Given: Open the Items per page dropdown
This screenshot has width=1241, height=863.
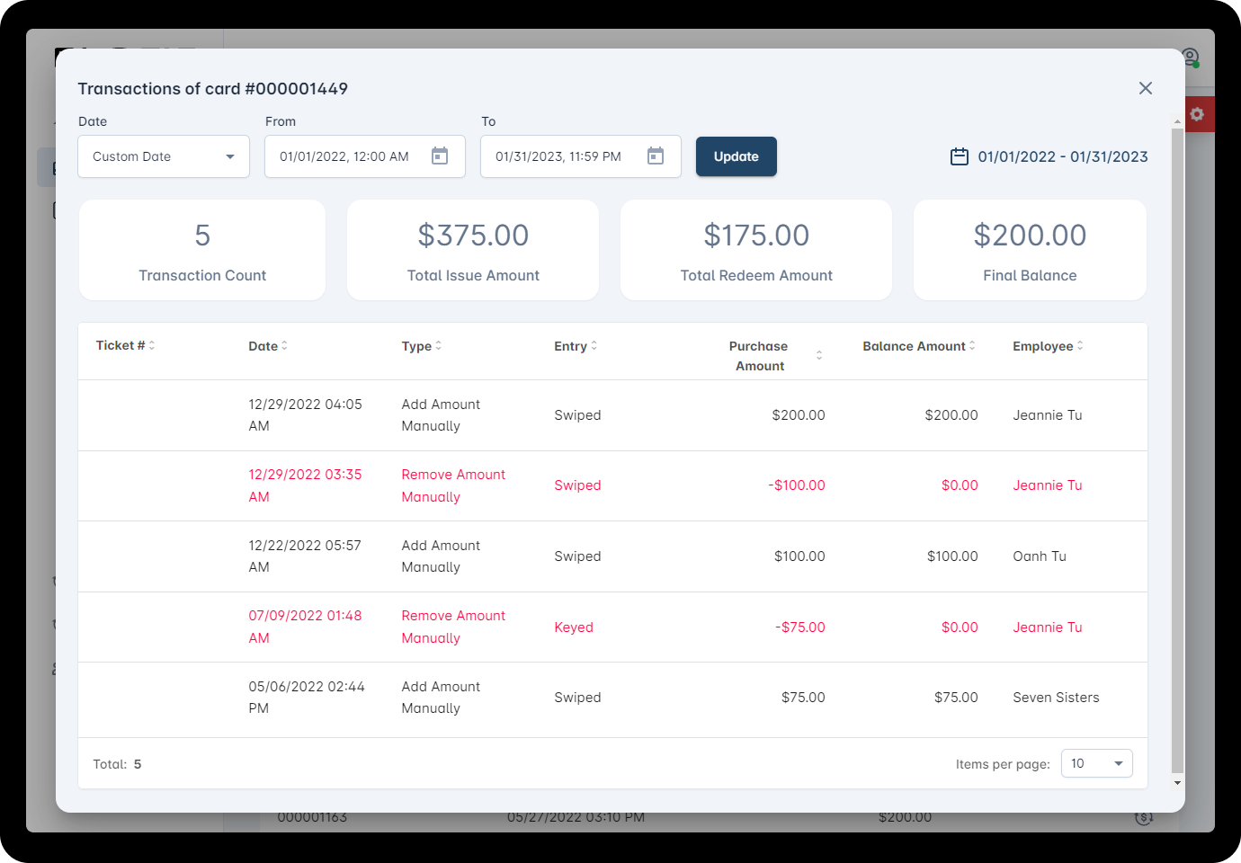Looking at the screenshot, I should [x=1096, y=763].
